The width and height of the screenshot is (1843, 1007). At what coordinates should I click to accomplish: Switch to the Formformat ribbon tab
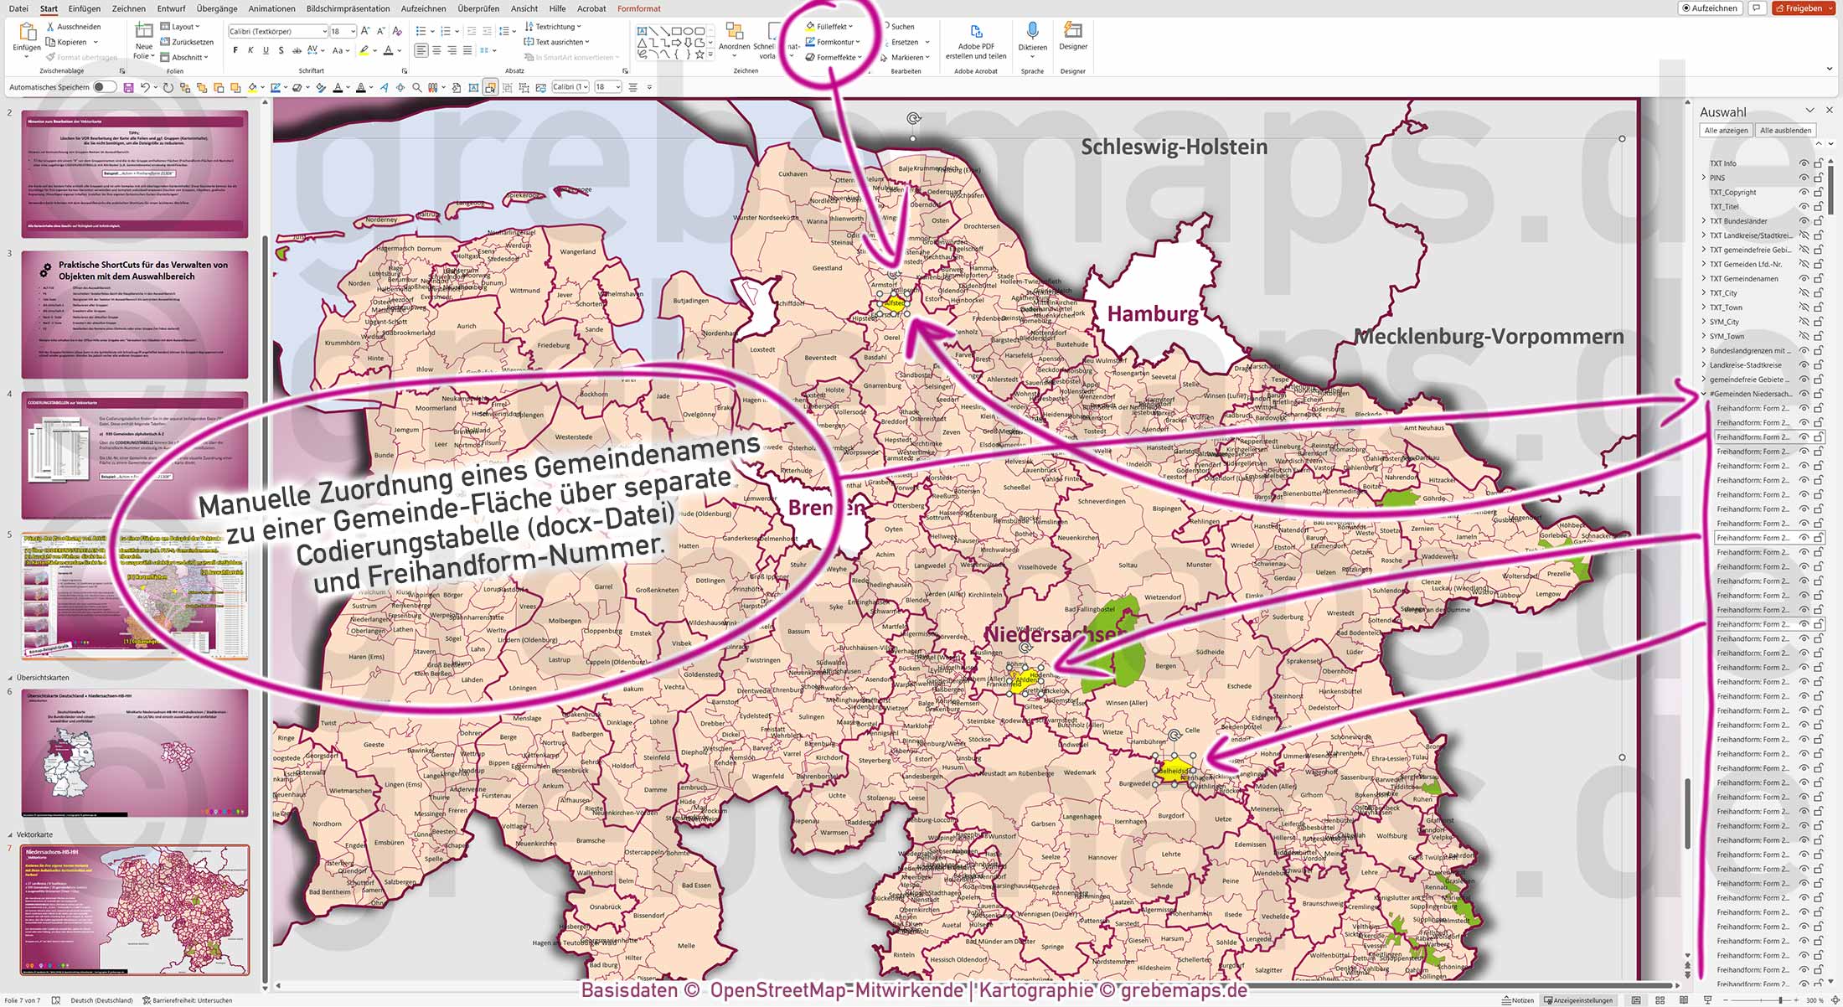pyautogui.click(x=638, y=8)
